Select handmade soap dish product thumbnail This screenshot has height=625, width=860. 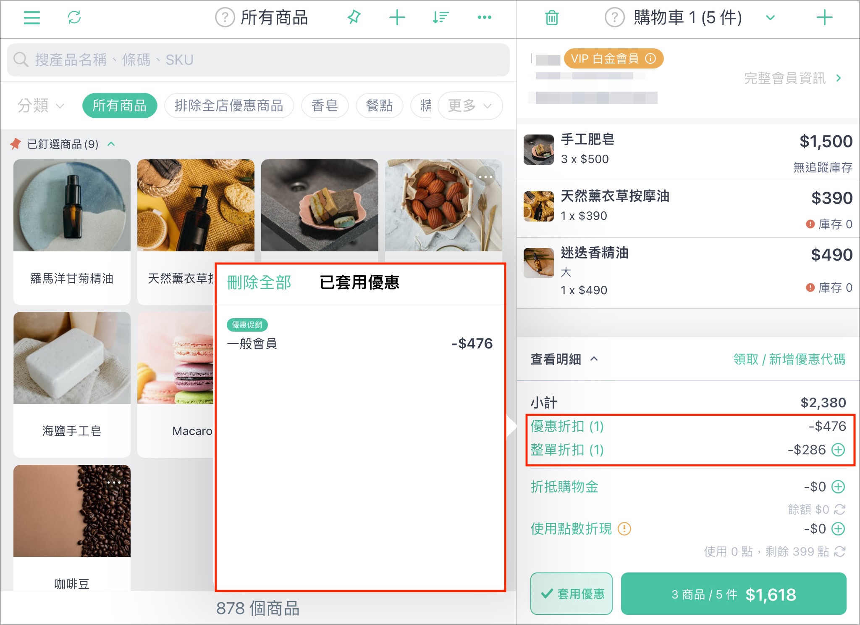(x=320, y=205)
